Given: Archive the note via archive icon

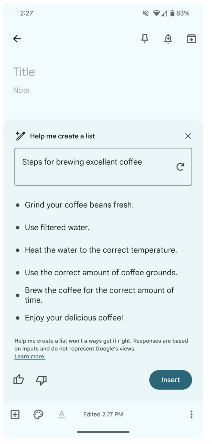Looking at the screenshot, I should coord(191,39).
